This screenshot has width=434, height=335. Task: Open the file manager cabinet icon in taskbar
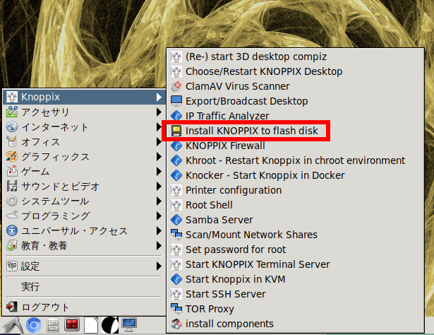(x=52, y=325)
